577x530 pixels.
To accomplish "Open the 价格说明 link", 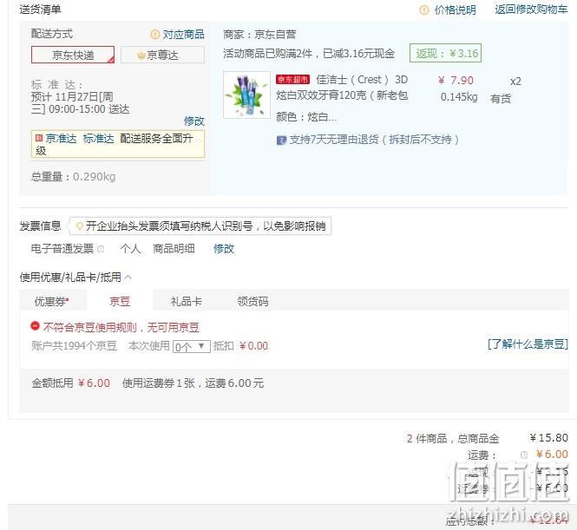I will pos(456,10).
